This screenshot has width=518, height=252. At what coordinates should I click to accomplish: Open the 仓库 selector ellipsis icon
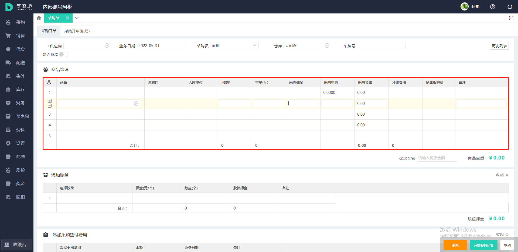[x=327, y=45]
